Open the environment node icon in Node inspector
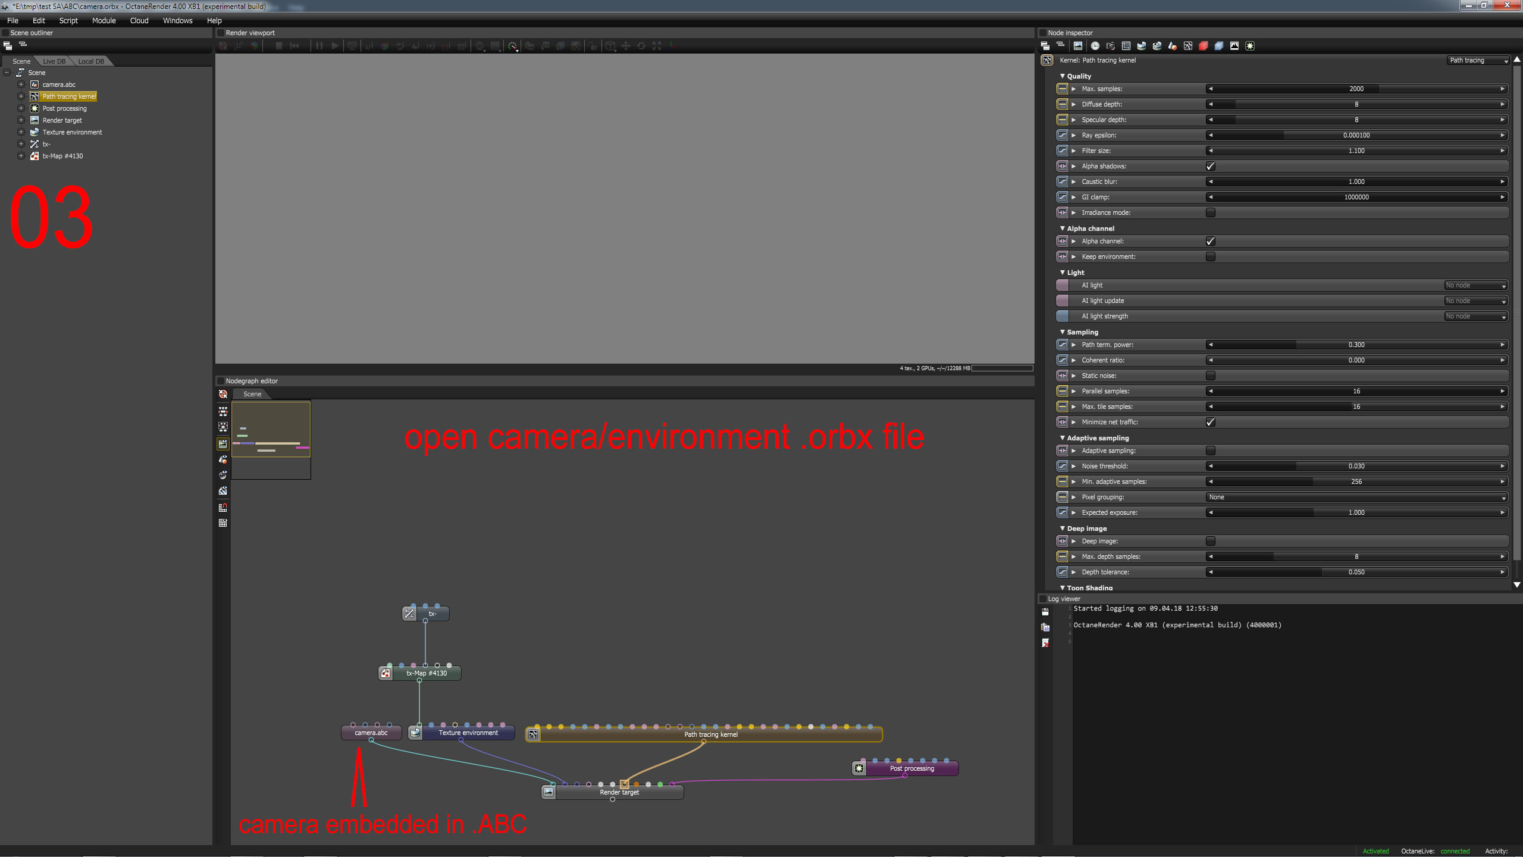The image size is (1523, 857). tap(1141, 46)
